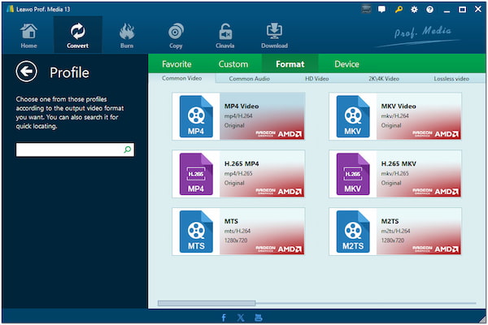The image size is (488, 325).
Task: Open Leawo's Facebook page icon
Action: (x=224, y=318)
